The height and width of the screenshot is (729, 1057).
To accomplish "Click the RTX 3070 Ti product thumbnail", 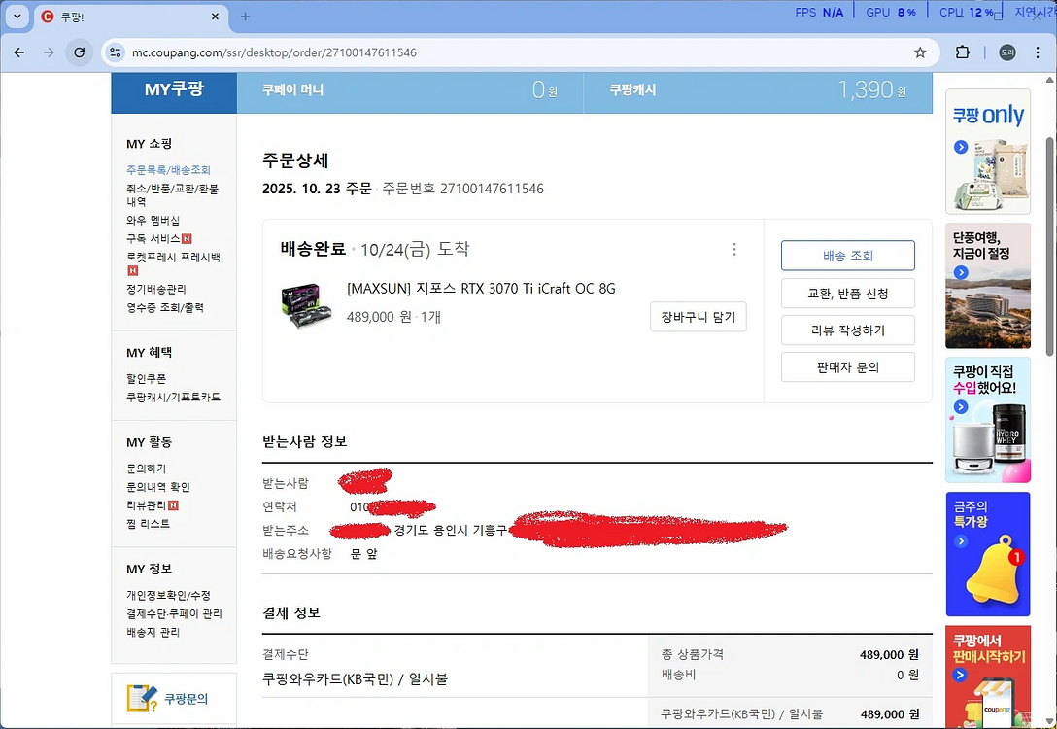I will [306, 303].
